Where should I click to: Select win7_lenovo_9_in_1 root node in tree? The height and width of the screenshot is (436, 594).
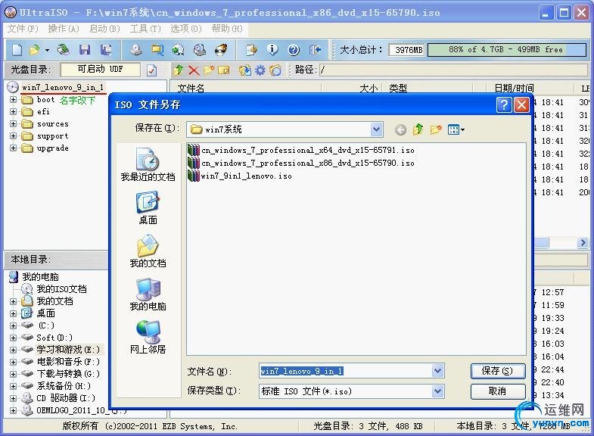(x=63, y=88)
